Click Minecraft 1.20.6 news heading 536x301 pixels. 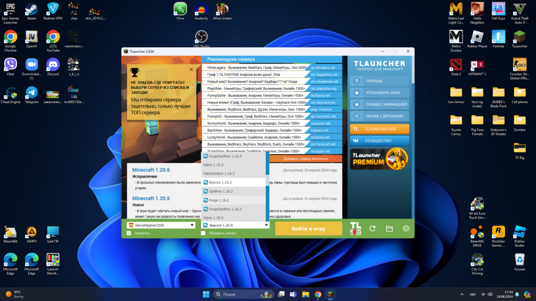[x=151, y=170]
